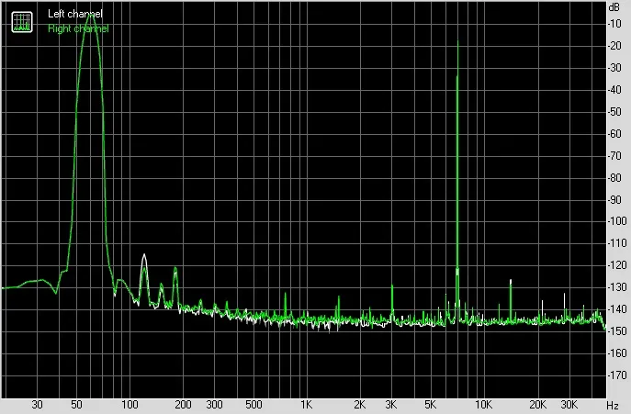Click the "30K" frequency label

point(569,405)
